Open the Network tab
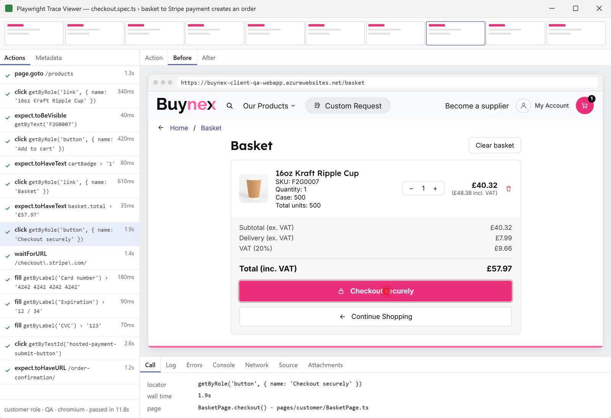Viewport: 611px width, 418px height. point(257,365)
